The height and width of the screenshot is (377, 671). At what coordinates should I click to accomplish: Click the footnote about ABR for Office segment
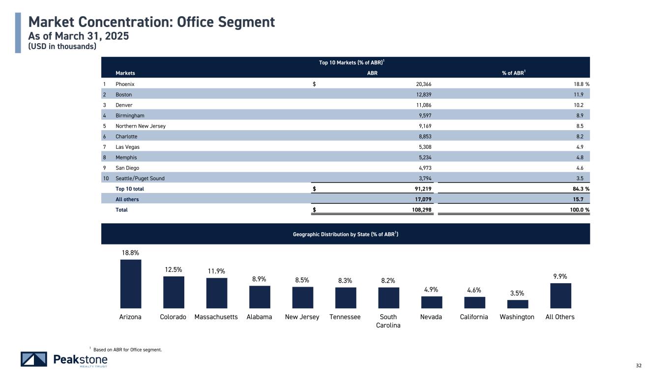(x=127, y=350)
